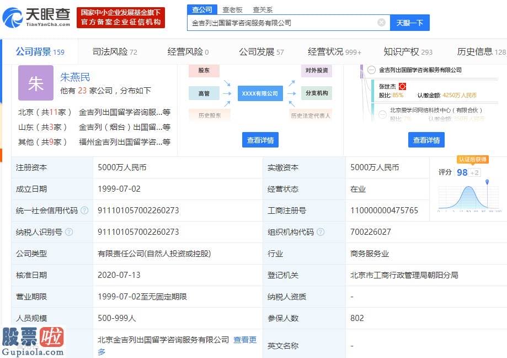This screenshot has width=507, height=358.
Task: Click the 分支机构 box in the diagram
Action: coord(317,93)
